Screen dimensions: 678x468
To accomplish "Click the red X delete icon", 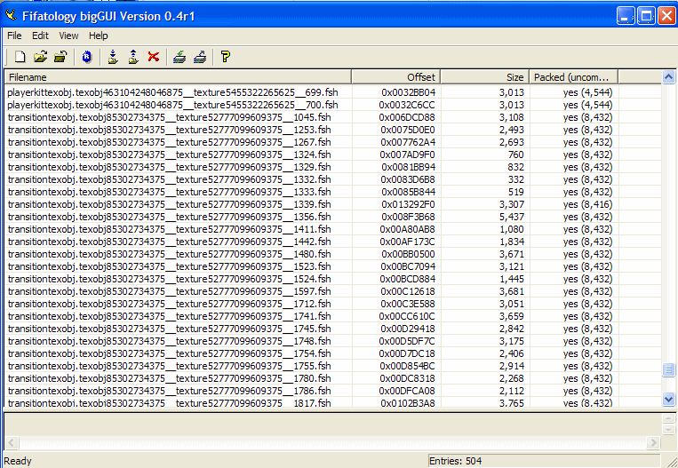I will [153, 57].
